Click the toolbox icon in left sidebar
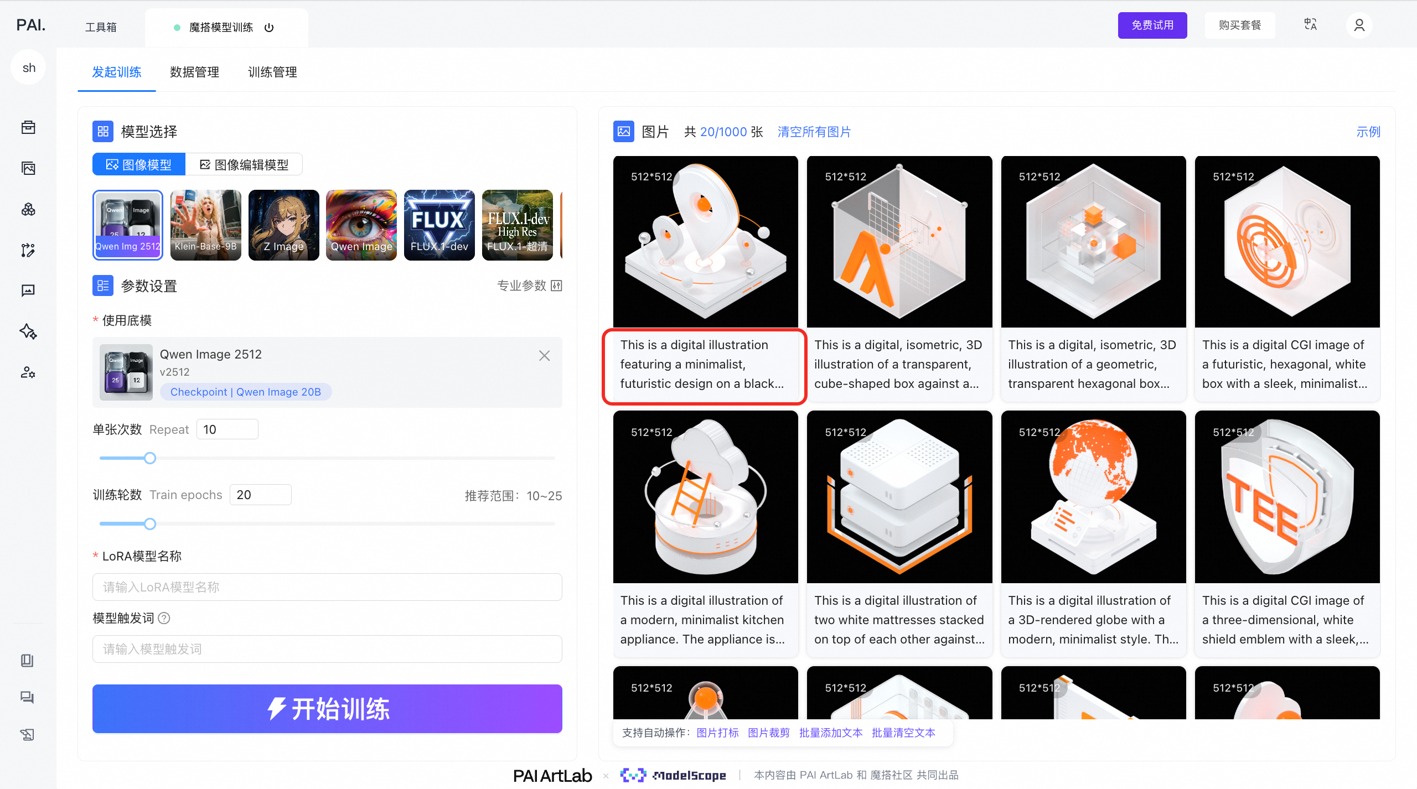1417x789 pixels. tap(28, 127)
